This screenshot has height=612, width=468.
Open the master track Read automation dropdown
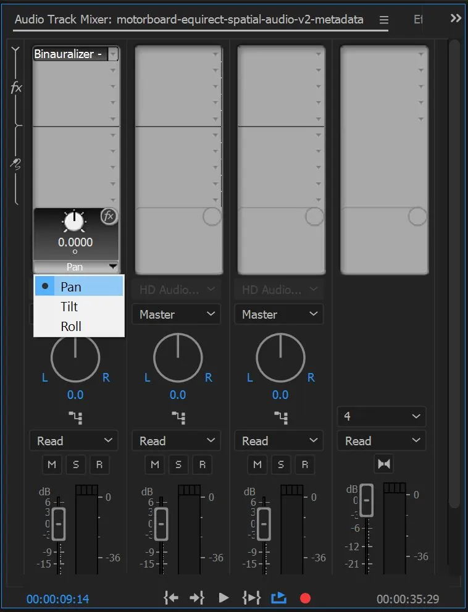point(382,441)
